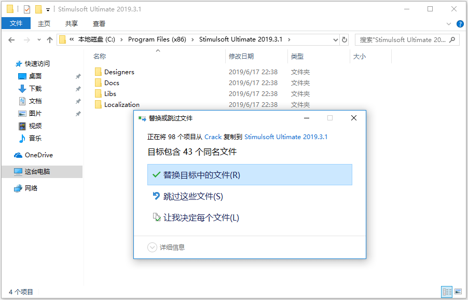Open the 文件 menu tab

(x=16, y=23)
